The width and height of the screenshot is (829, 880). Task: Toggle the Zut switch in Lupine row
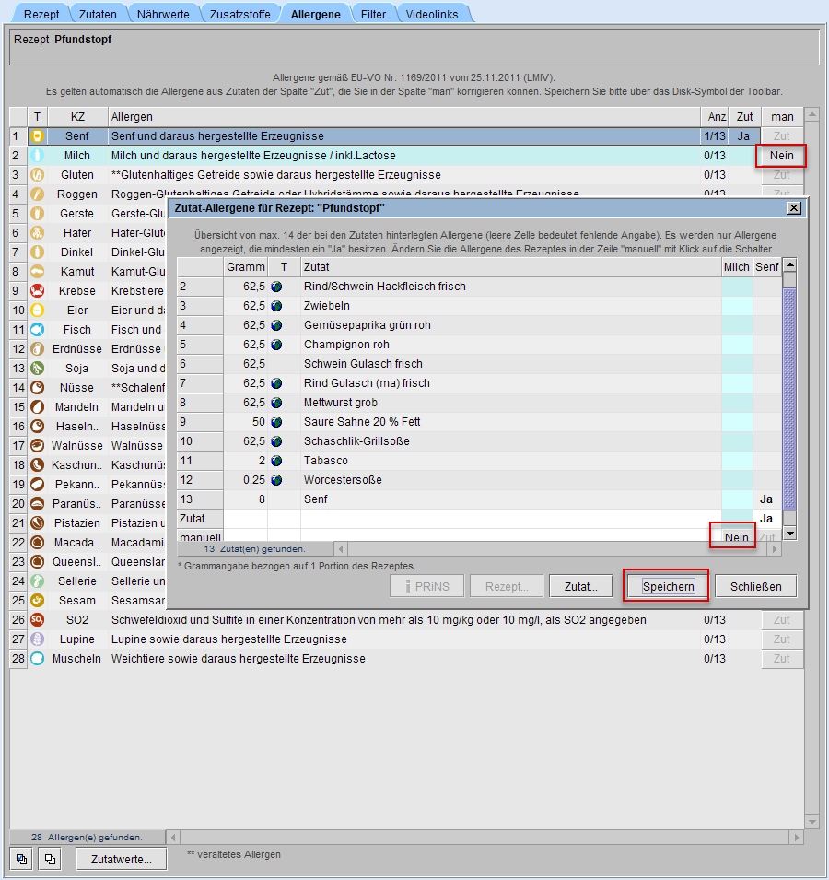click(x=781, y=639)
